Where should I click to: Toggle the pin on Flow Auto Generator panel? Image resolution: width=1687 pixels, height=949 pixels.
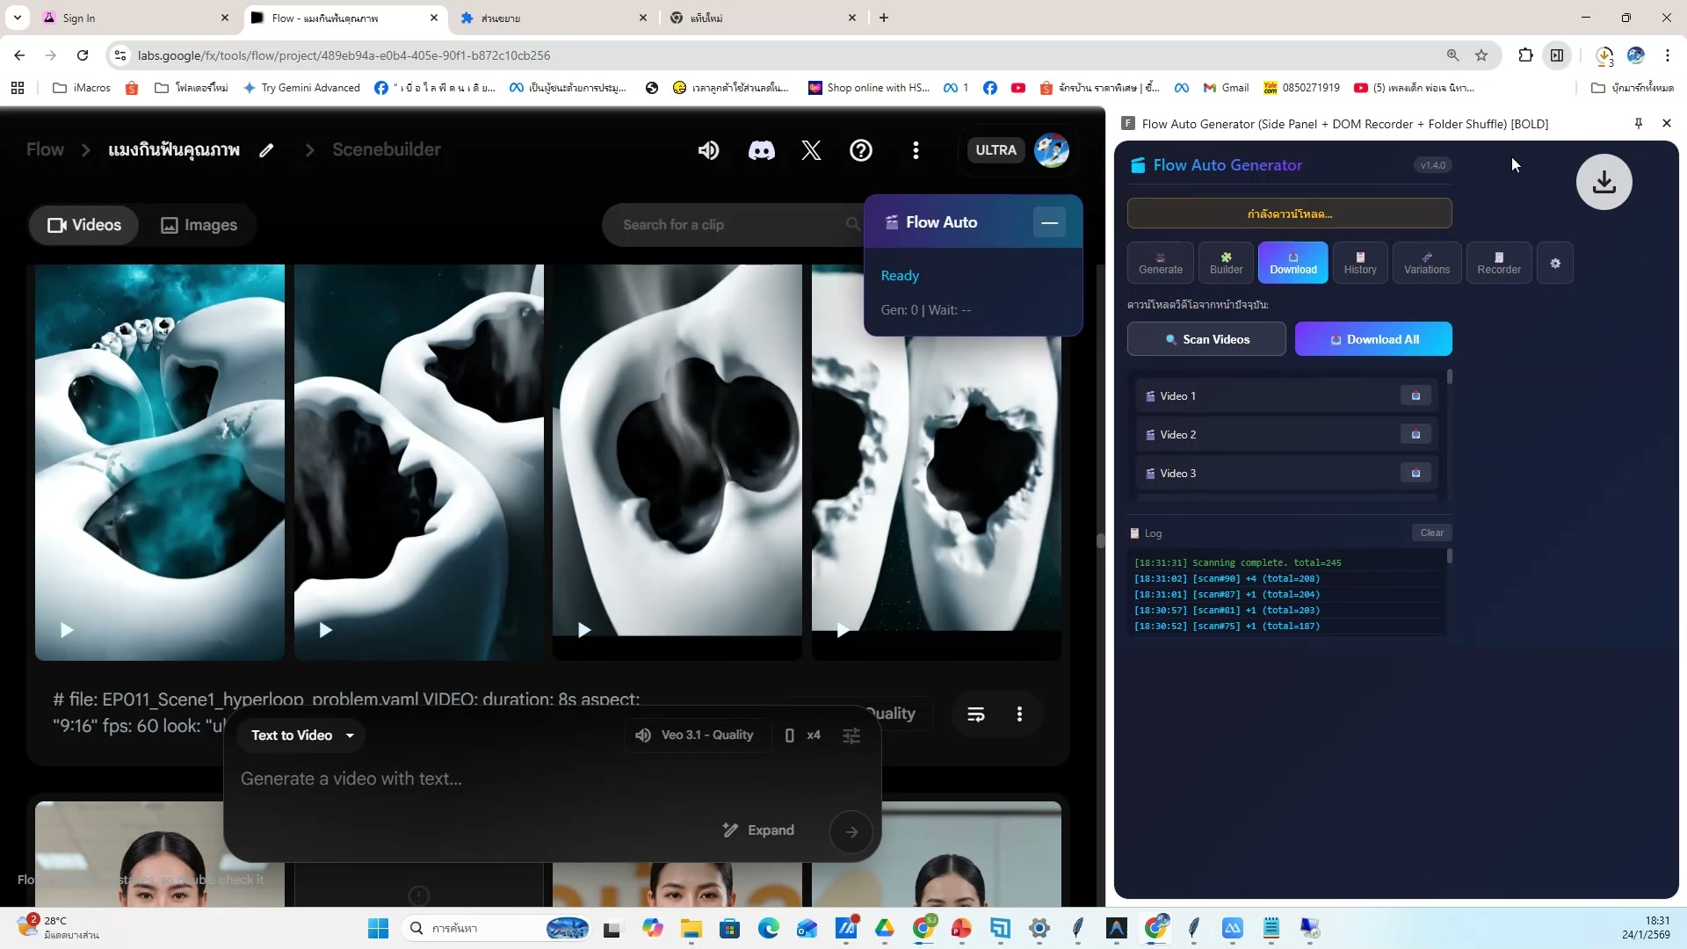pos(1637,123)
